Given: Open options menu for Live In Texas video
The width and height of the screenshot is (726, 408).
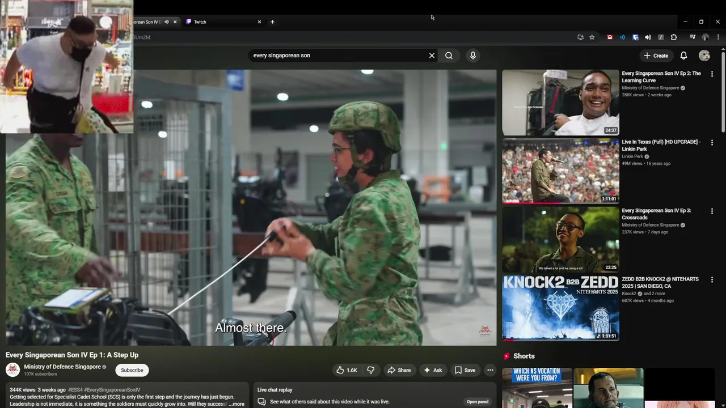Looking at the screenshot, I should click(x=712, y=143).
